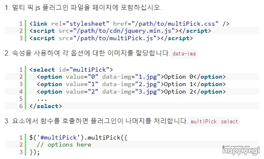Select the $('#multiPick').multiPick({ code line

pyautogui.click(x=79, y=137)
